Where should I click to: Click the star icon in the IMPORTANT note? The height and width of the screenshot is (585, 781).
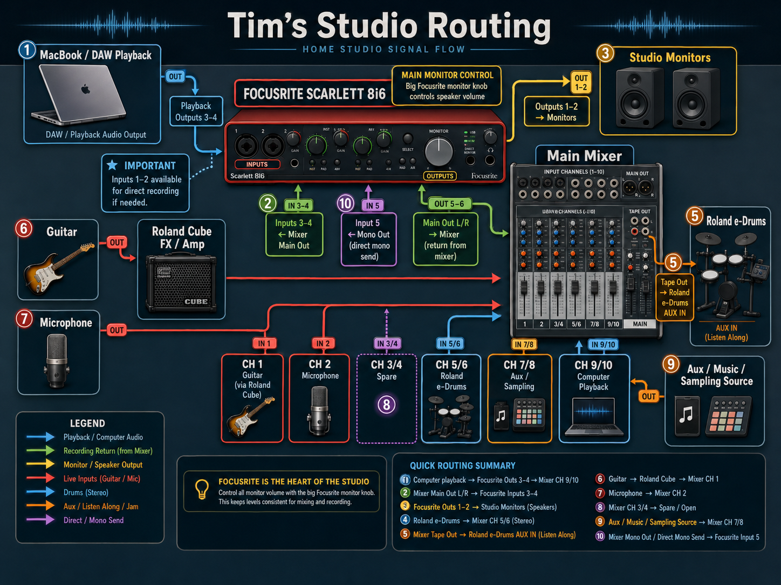pos(112,165)
